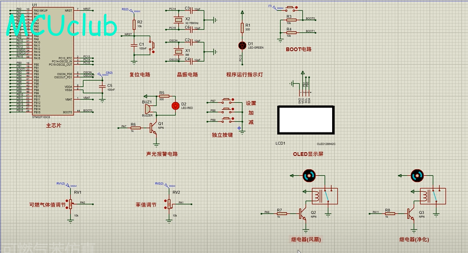Select the relay coil above Q2

click(x=316, y=196)
